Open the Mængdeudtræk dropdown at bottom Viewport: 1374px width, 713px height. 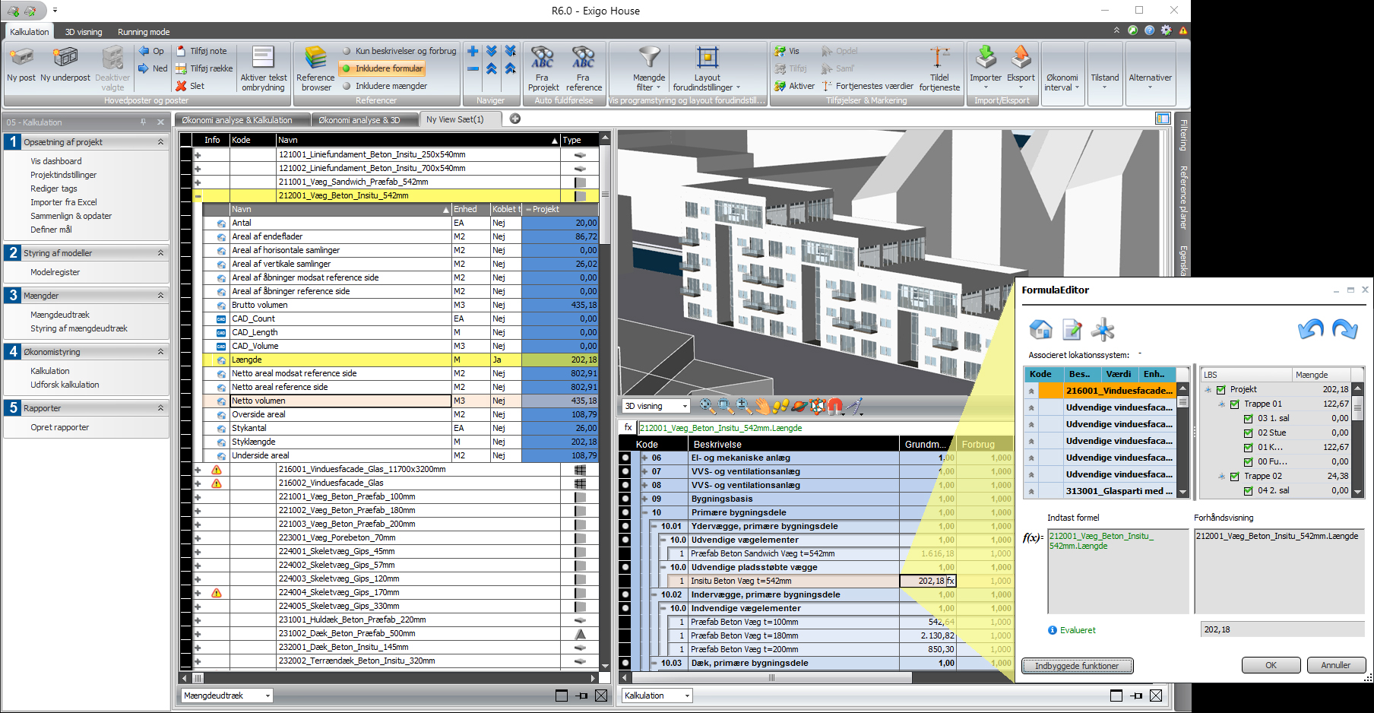click(225, 695)
